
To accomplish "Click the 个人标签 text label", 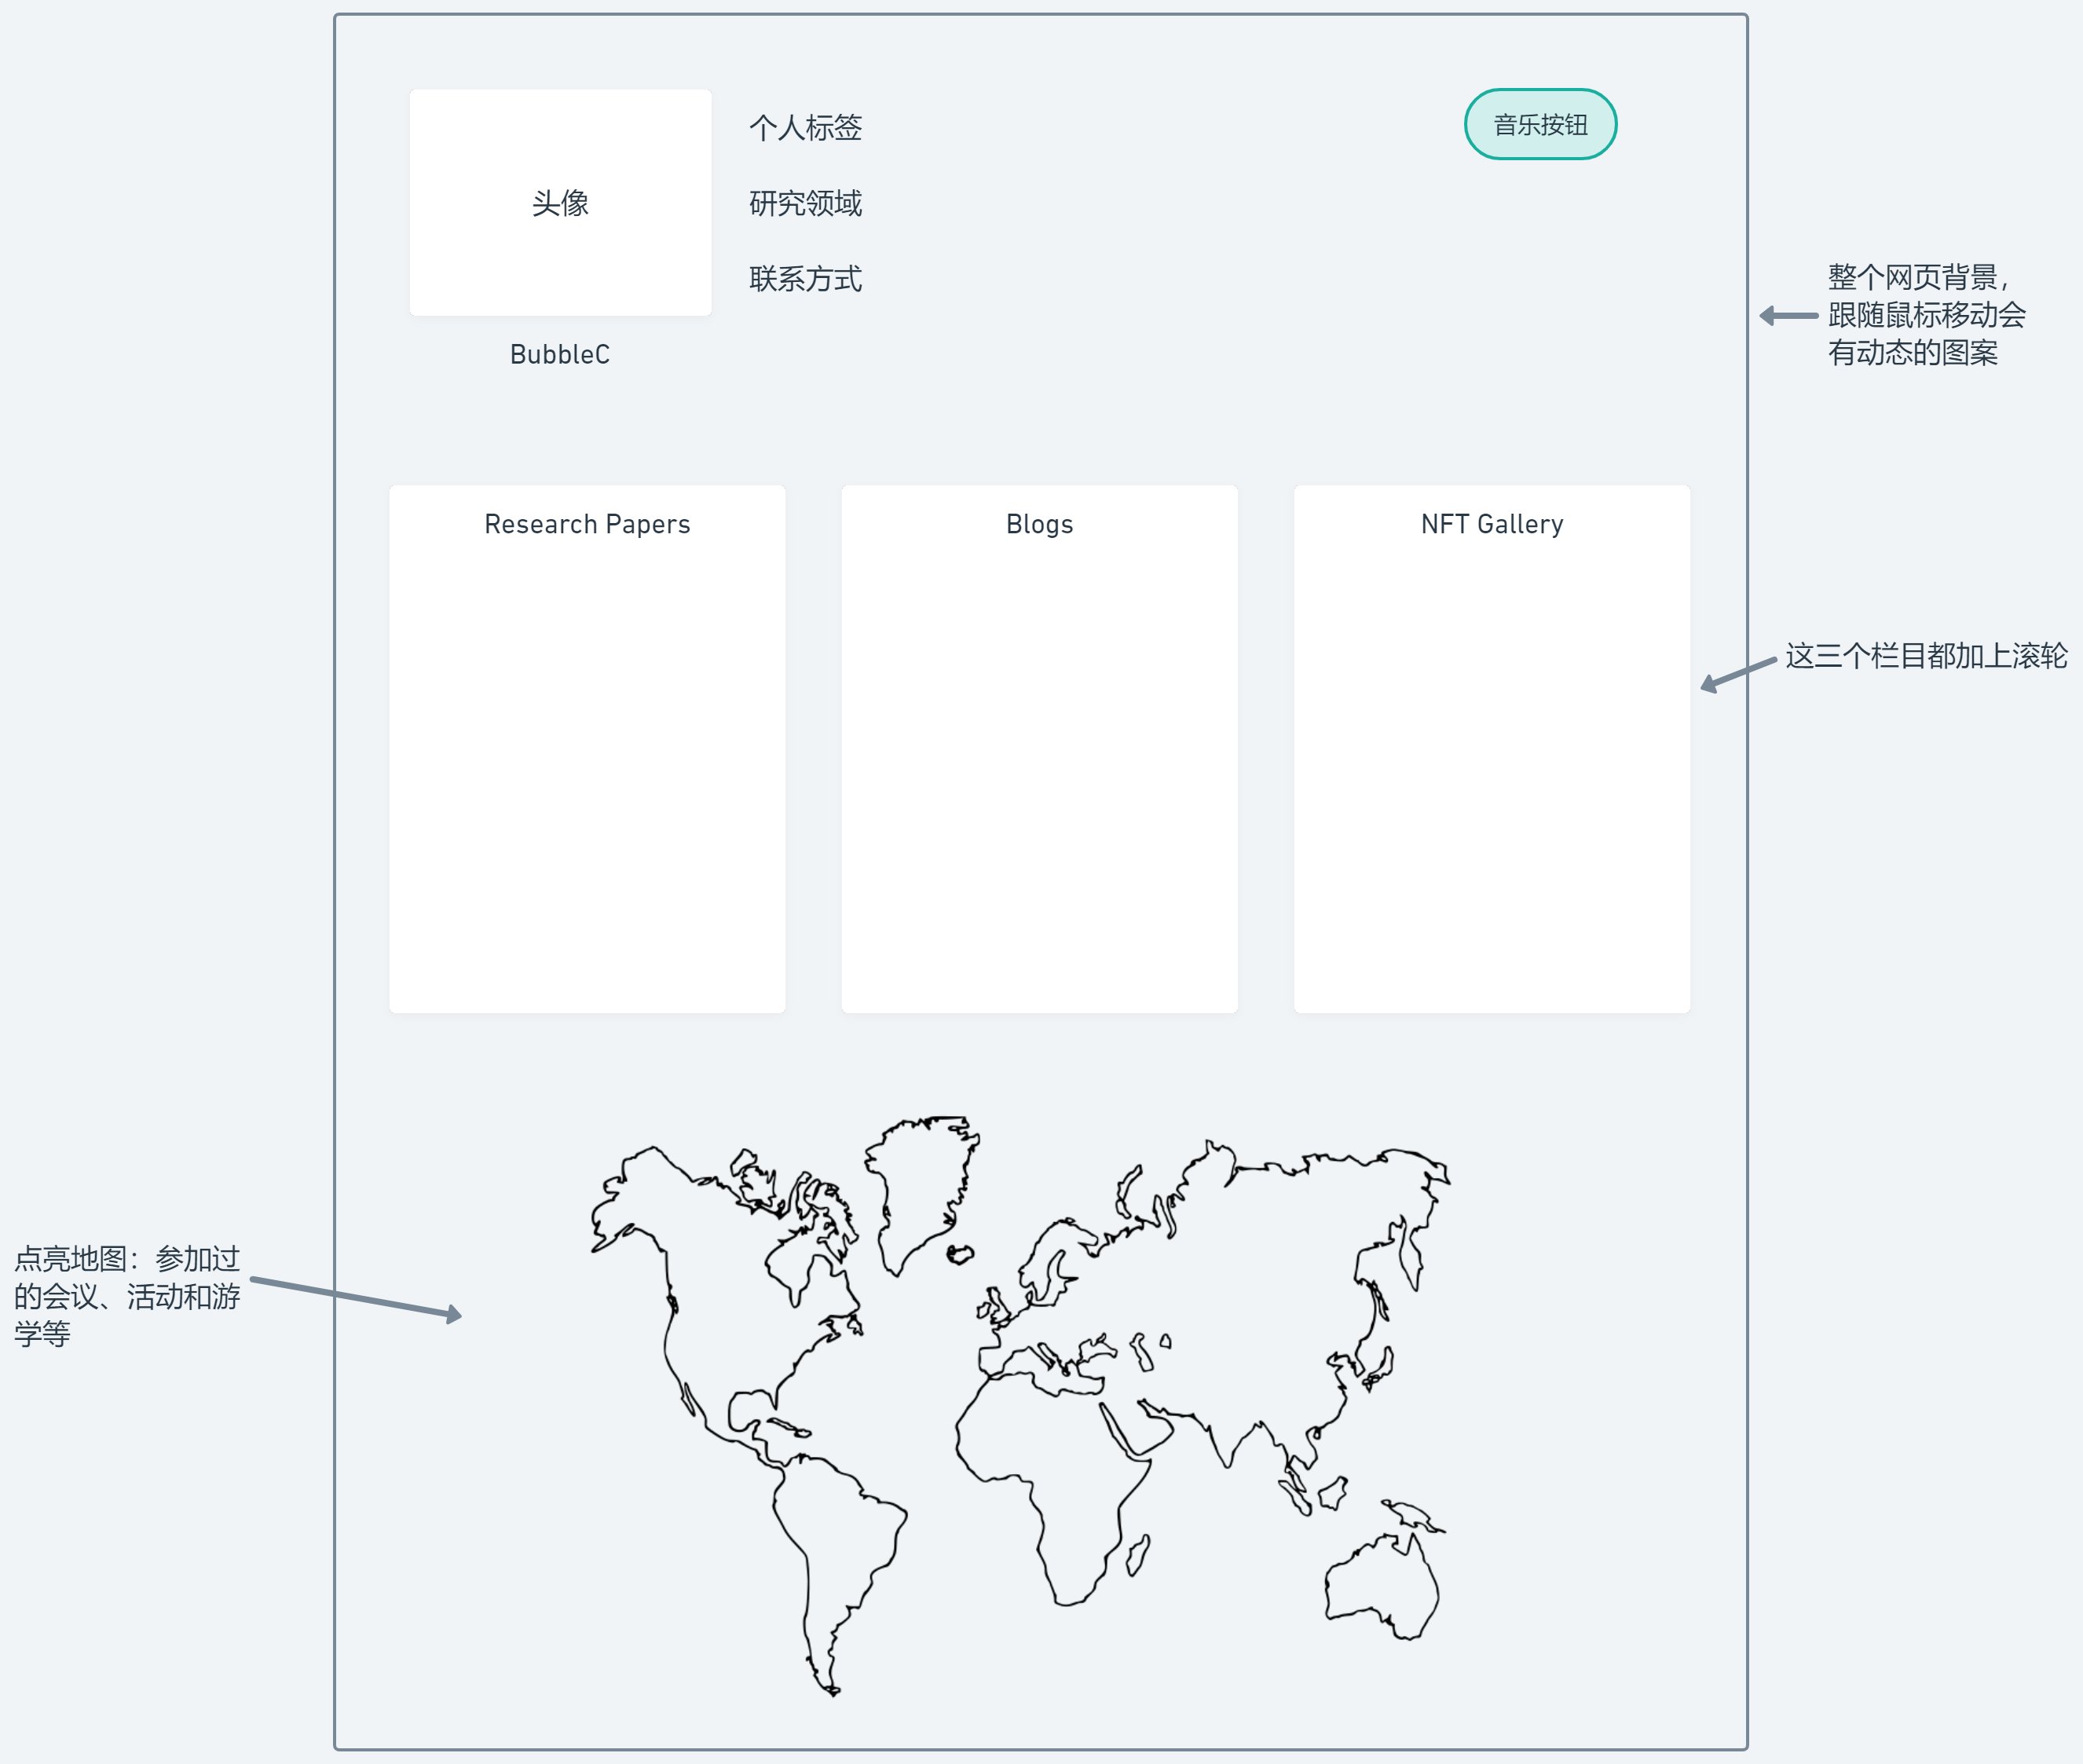I will point(805,128).
